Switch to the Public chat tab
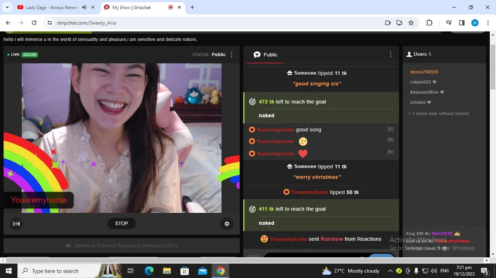Image resolution: width=496 pixels, height=278 pixels. pyautogui.click(x=265, y=55)
